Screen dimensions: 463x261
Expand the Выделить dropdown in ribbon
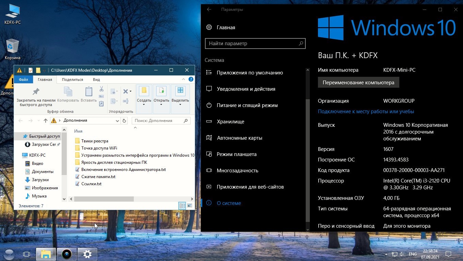[x=180, y=105]
